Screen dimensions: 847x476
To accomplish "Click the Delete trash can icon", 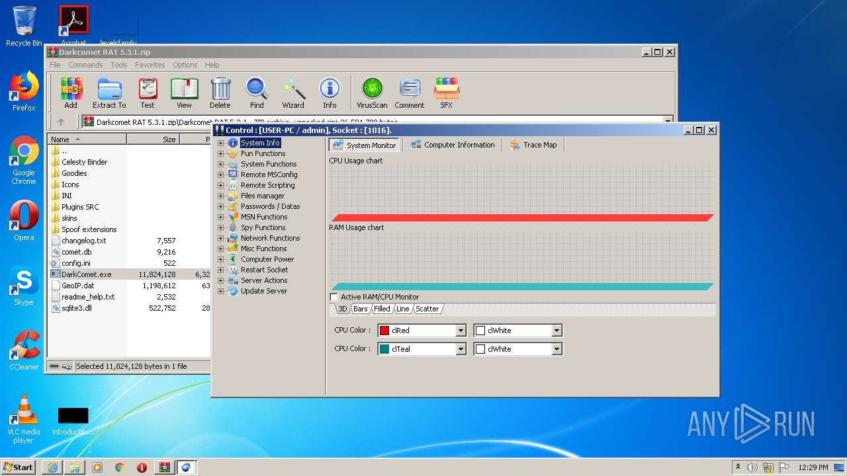I will (x=220, y=93).
